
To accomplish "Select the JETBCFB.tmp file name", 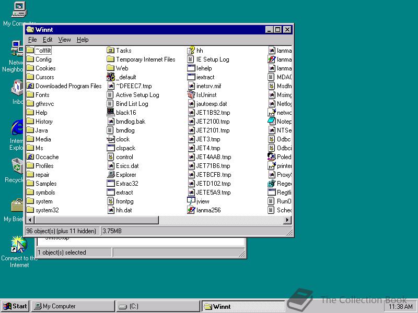I will (x=214, y=175).
